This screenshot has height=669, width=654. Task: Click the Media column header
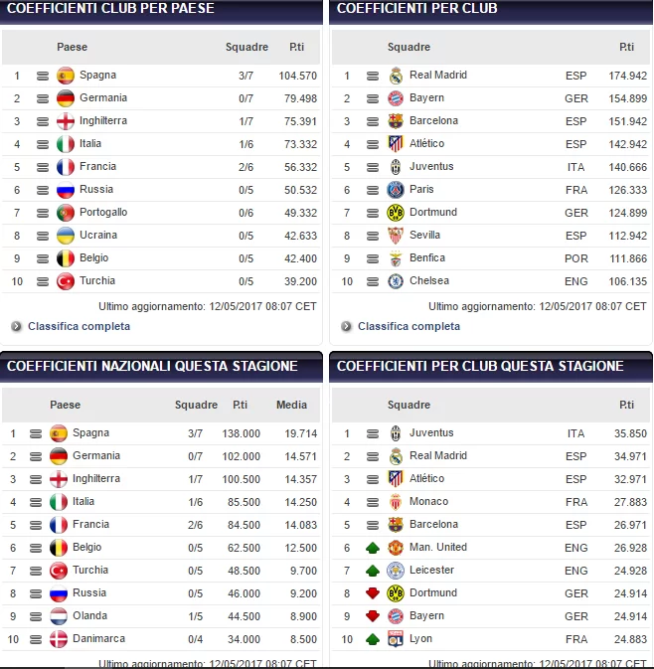coord(291,406)
